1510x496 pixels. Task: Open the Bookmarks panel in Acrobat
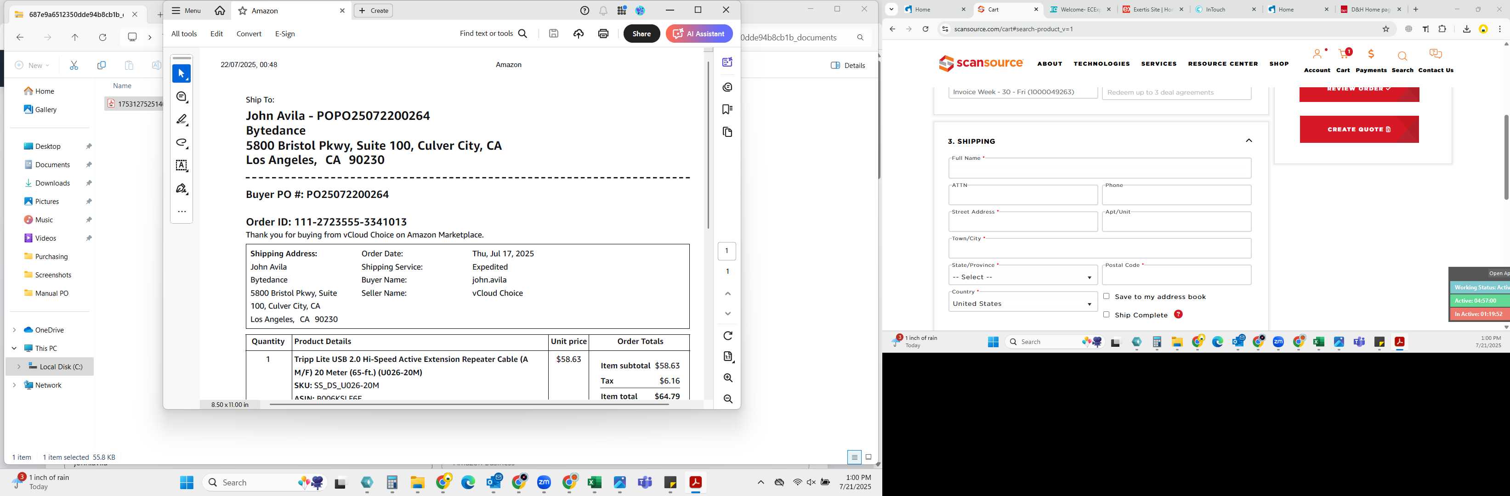click(727, 109)
